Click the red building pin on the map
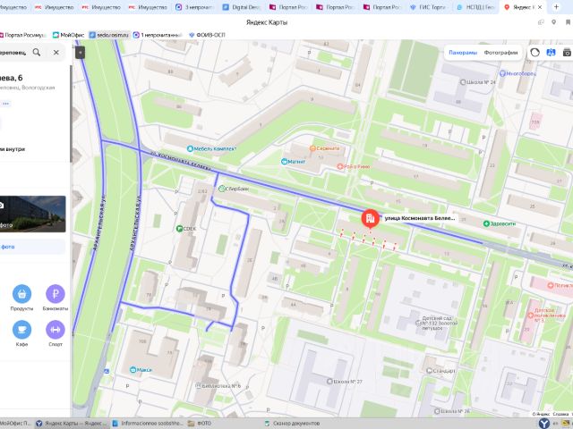573x429 pixels. pos(370,218)
